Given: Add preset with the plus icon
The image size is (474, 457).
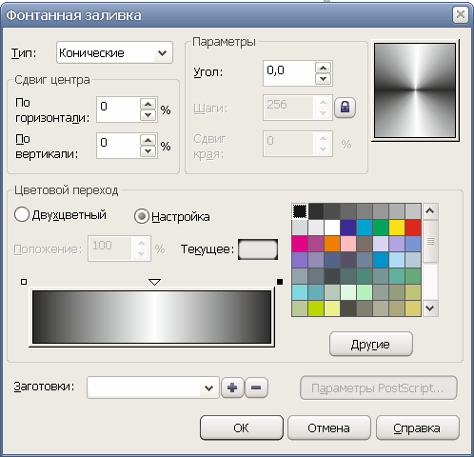Looking at the screenshot, I should pos(232,387).
